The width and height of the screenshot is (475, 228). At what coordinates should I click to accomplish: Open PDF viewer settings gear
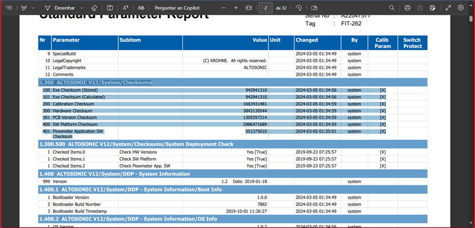tap(461, 8)
